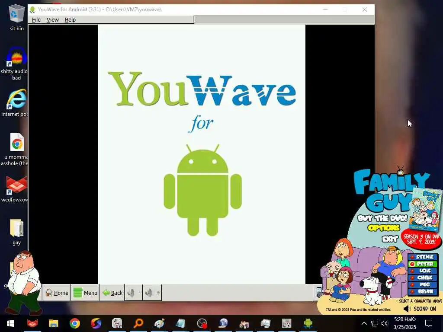This screenshot has width=443, height=332.
Task: Open the system tray volume control
Action: tap(385, 323)
